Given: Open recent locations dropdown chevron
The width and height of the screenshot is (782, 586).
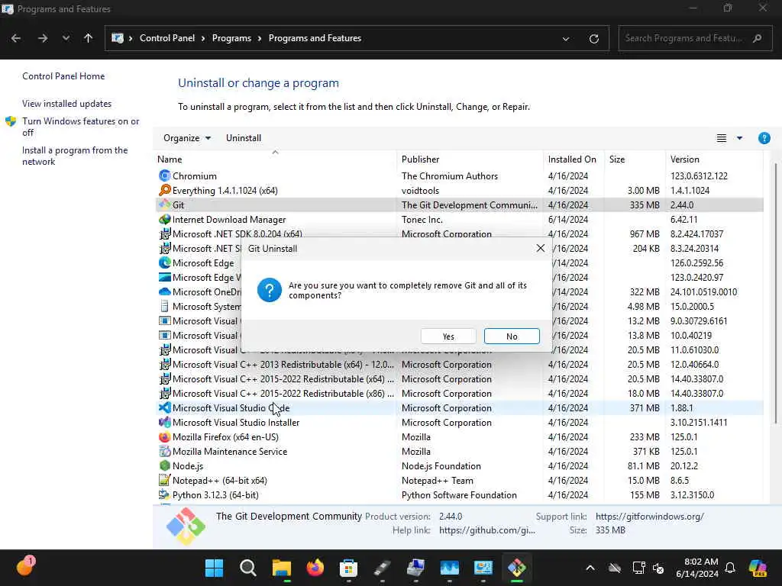Looking at the screenshot, I should point(66,38).
